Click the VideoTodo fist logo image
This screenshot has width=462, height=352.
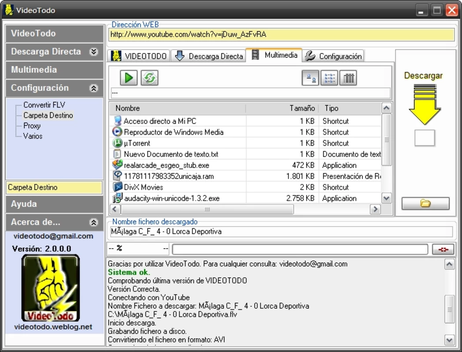50,288
